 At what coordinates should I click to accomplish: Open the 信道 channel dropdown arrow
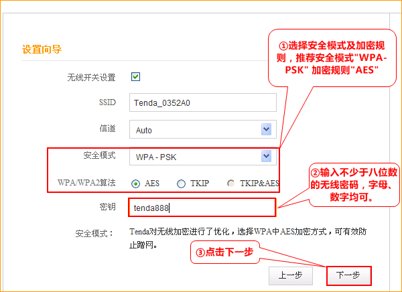click(x=266, y=129)
